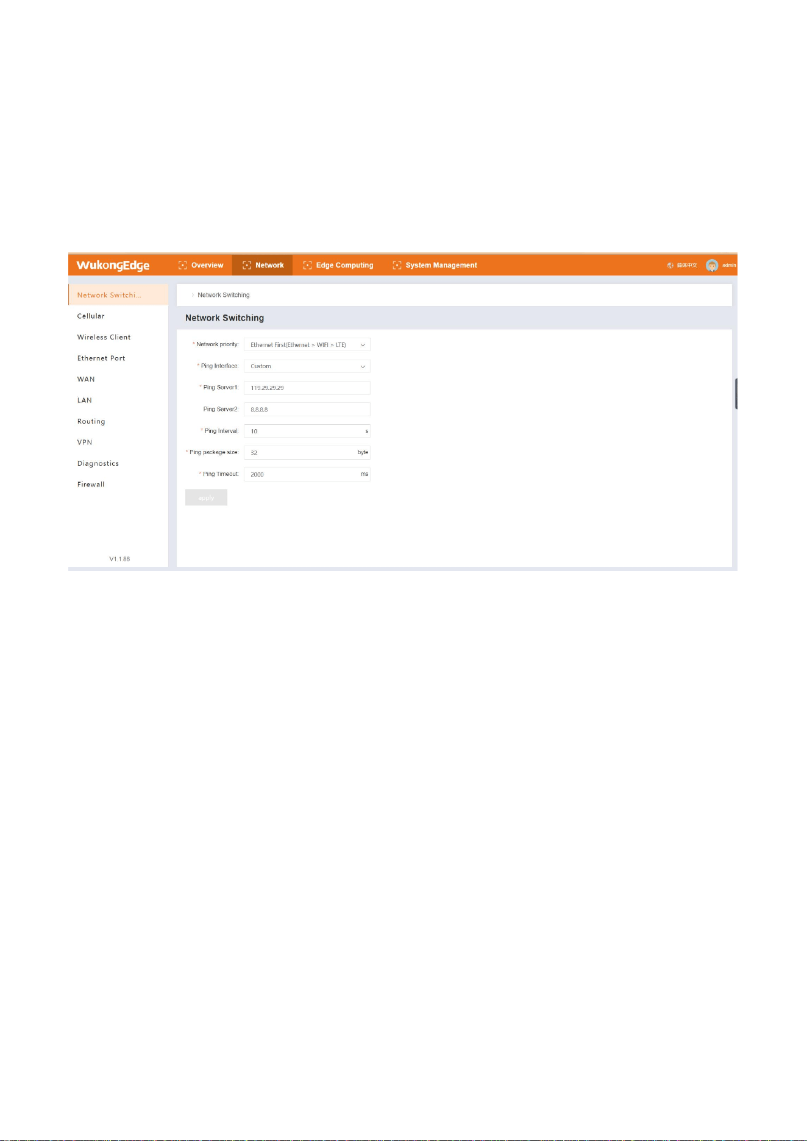This screenshot has width=807, height=1141.
Task: Click the System Management tab icon
Action: click(397, 265)
